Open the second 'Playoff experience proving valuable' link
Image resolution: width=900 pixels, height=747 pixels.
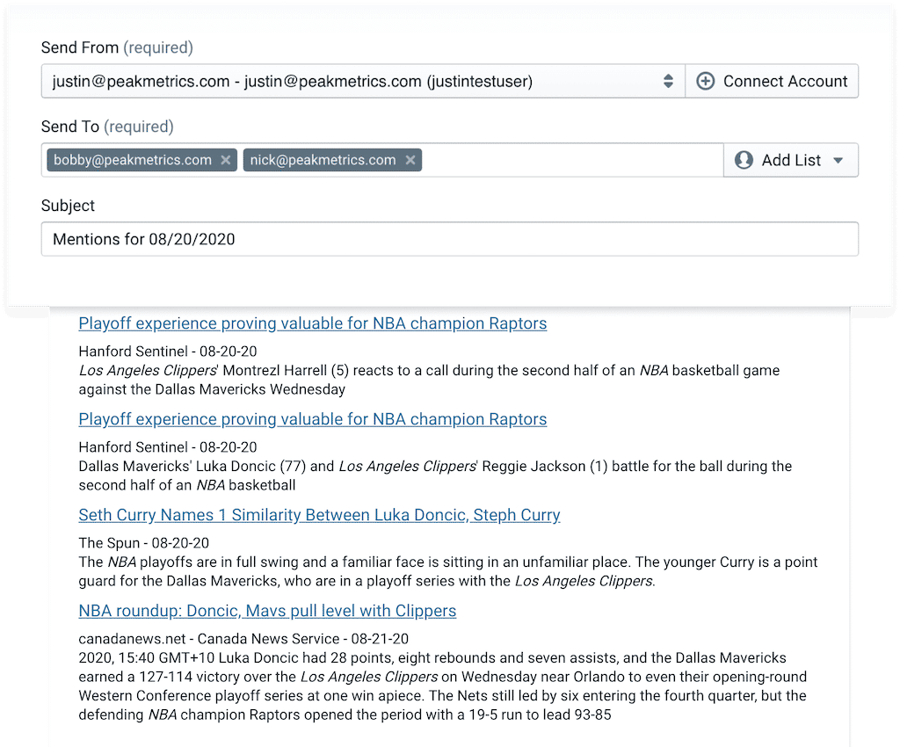point(312,419)
